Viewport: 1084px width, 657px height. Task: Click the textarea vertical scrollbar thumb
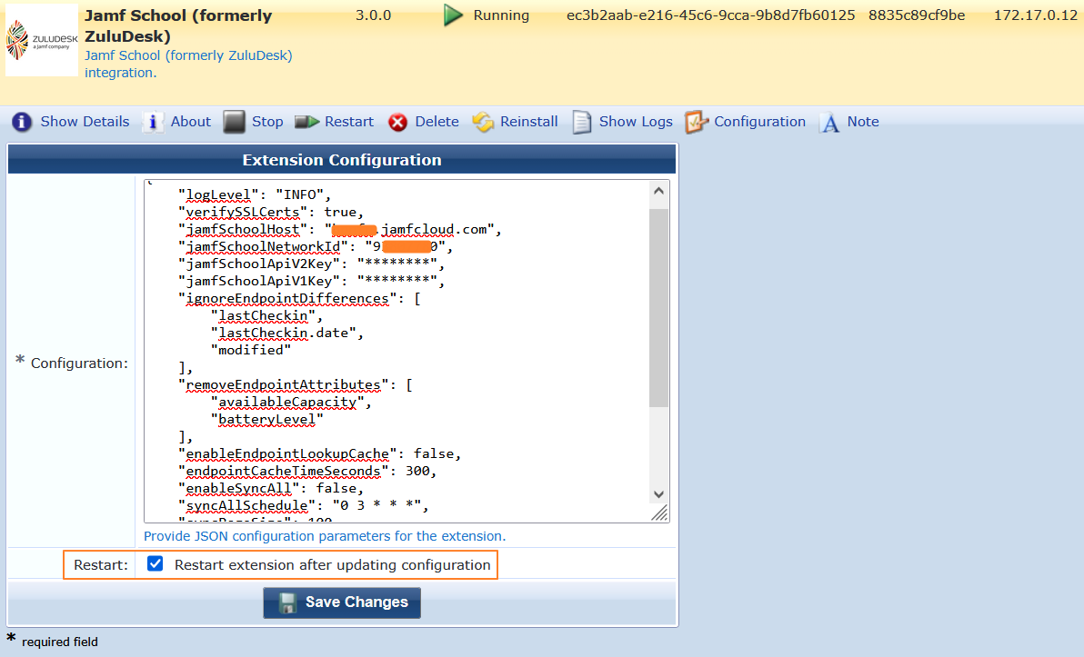(x=658, y=307)
